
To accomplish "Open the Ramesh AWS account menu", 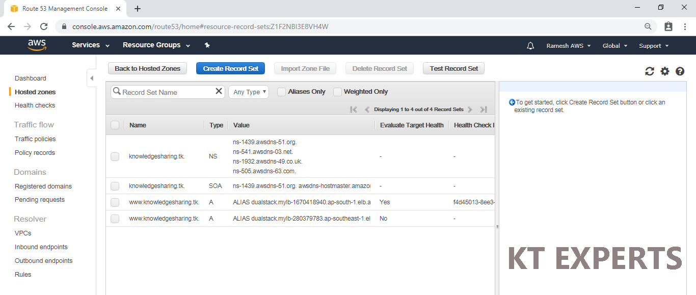I will click(569, 46).
